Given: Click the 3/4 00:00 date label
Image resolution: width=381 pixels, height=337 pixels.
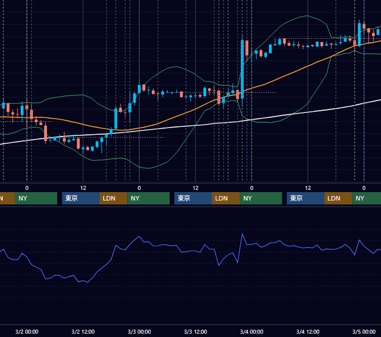Looking at the screenshot, I should pyautogui.click(x=252, y=331).
